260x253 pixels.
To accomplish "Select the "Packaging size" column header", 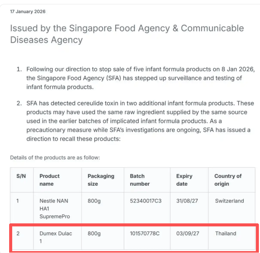I will [101, 180].
